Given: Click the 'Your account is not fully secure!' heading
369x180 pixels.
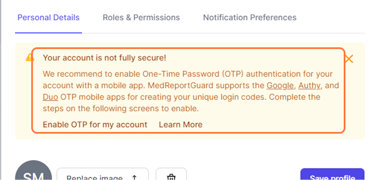Looking at the screenshot, I should 105,58.
